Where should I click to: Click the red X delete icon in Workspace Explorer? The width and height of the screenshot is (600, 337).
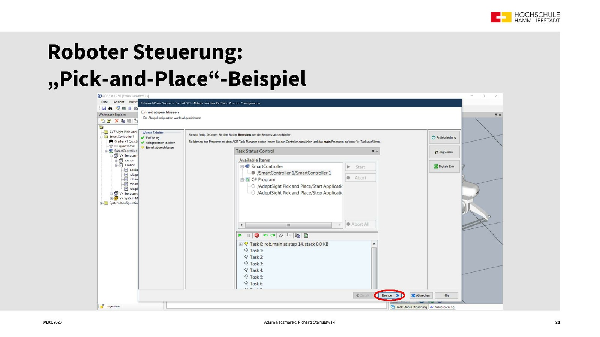tap(117, 121)
